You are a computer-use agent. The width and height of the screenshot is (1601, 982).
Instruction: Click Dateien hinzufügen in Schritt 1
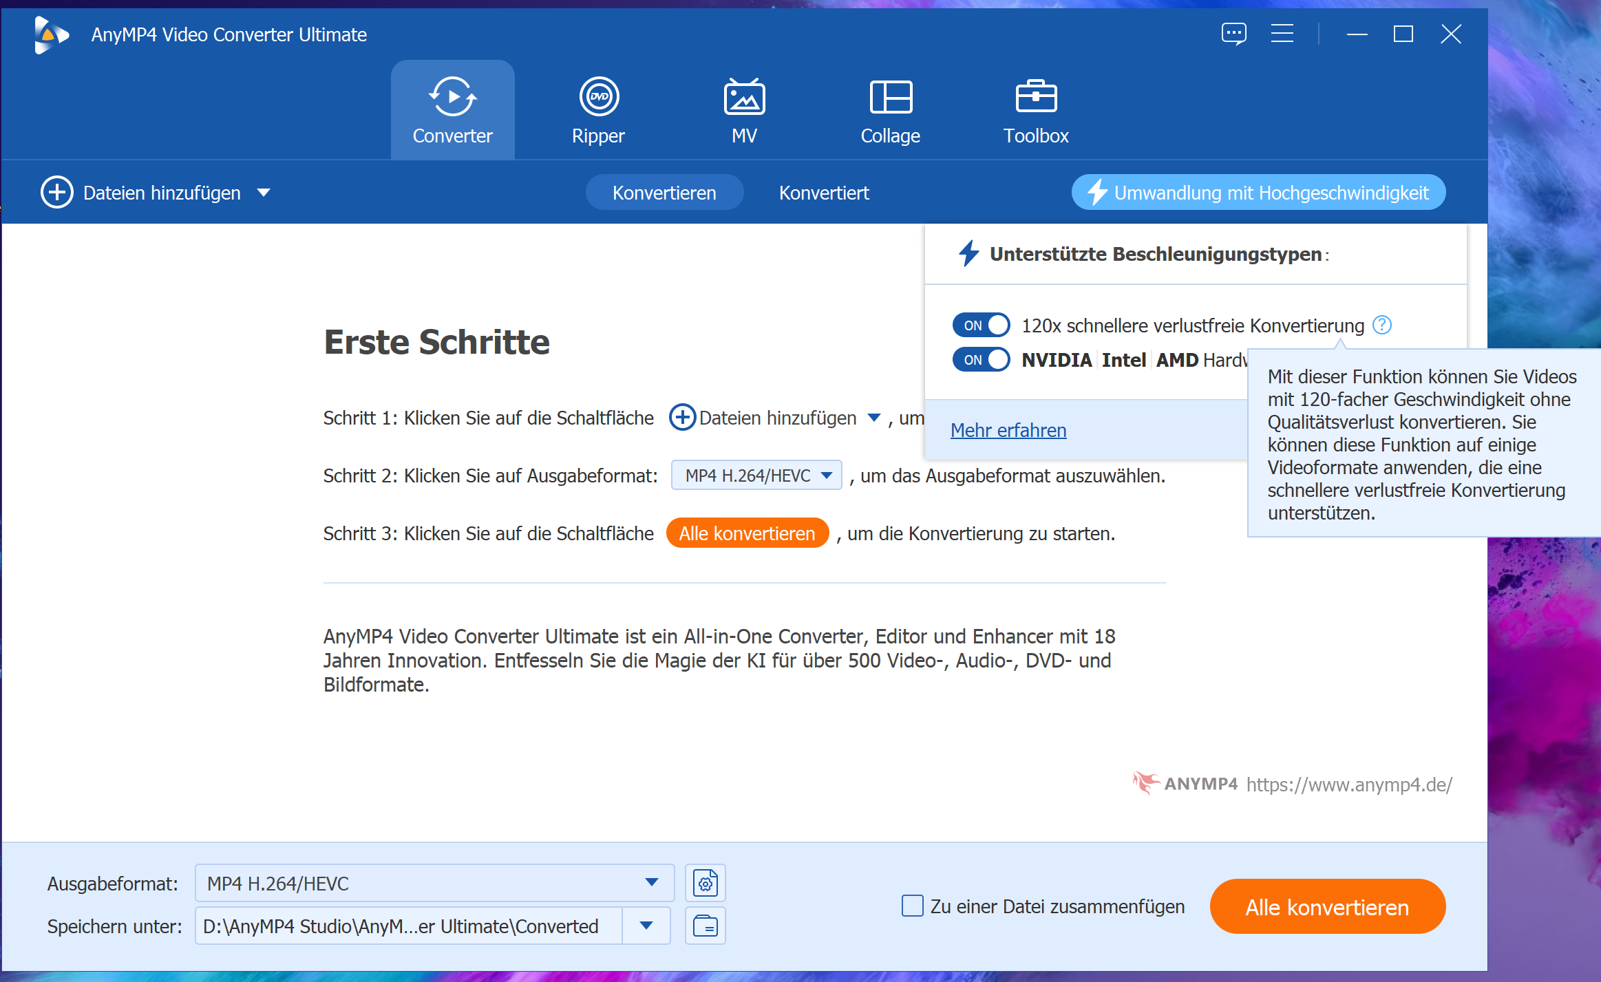763,418
